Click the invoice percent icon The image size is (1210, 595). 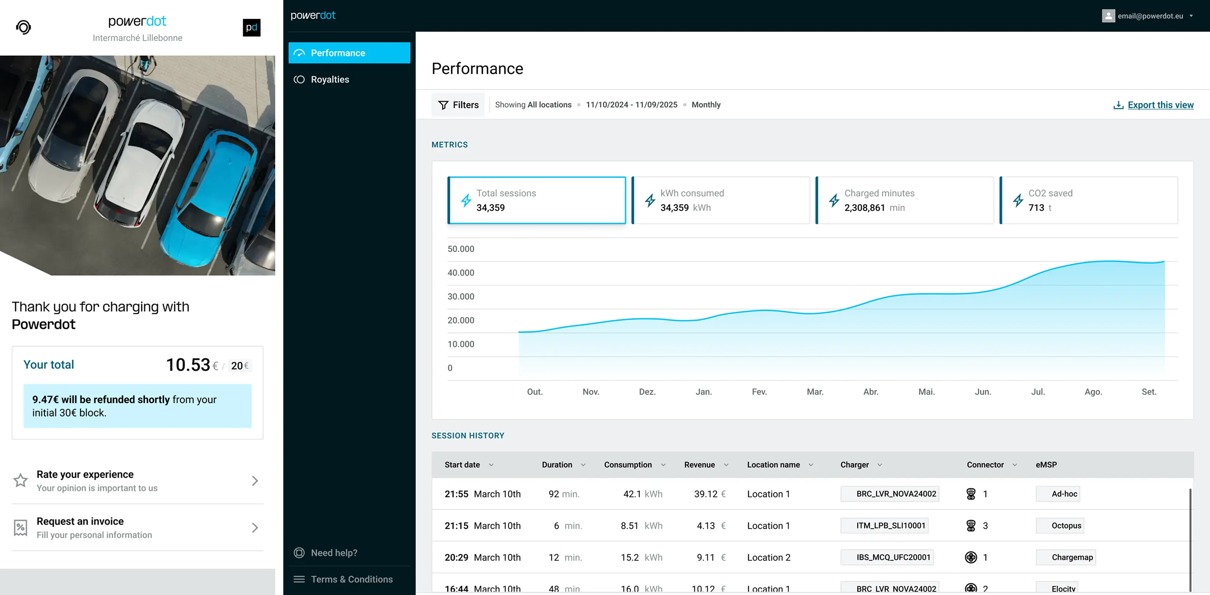coord(20,528)
